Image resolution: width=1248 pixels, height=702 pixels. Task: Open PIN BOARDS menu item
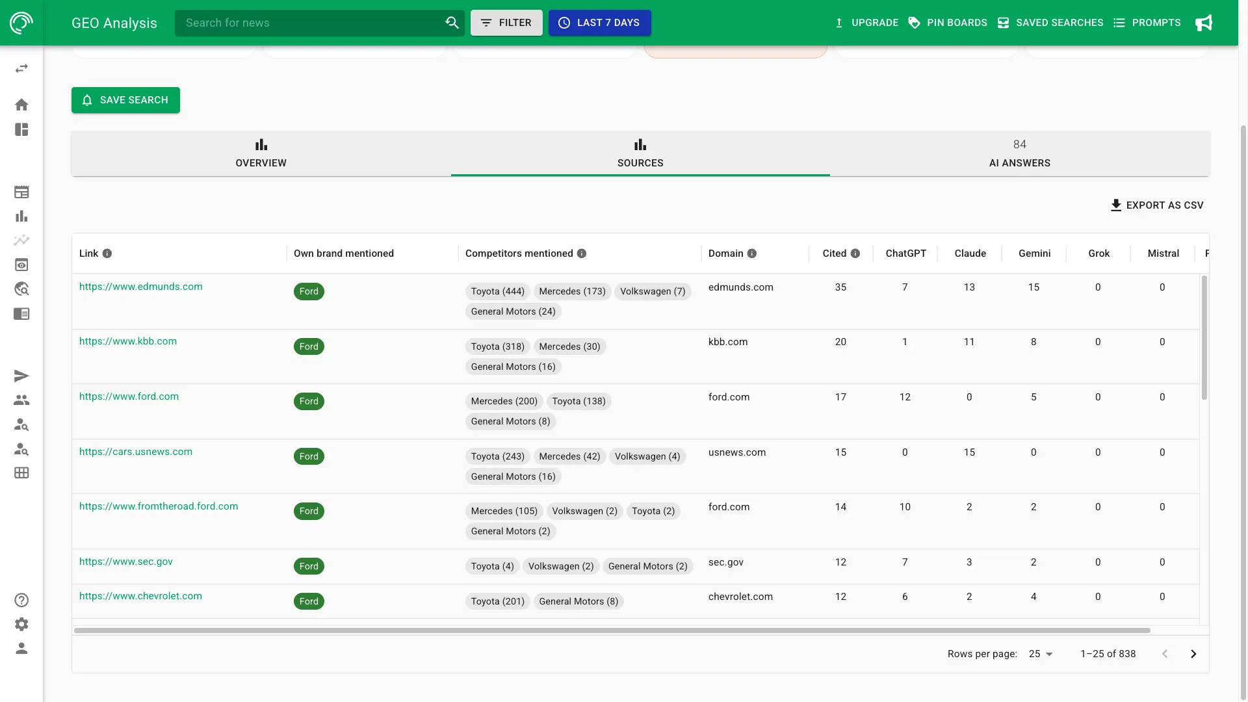tap(947, 23)
